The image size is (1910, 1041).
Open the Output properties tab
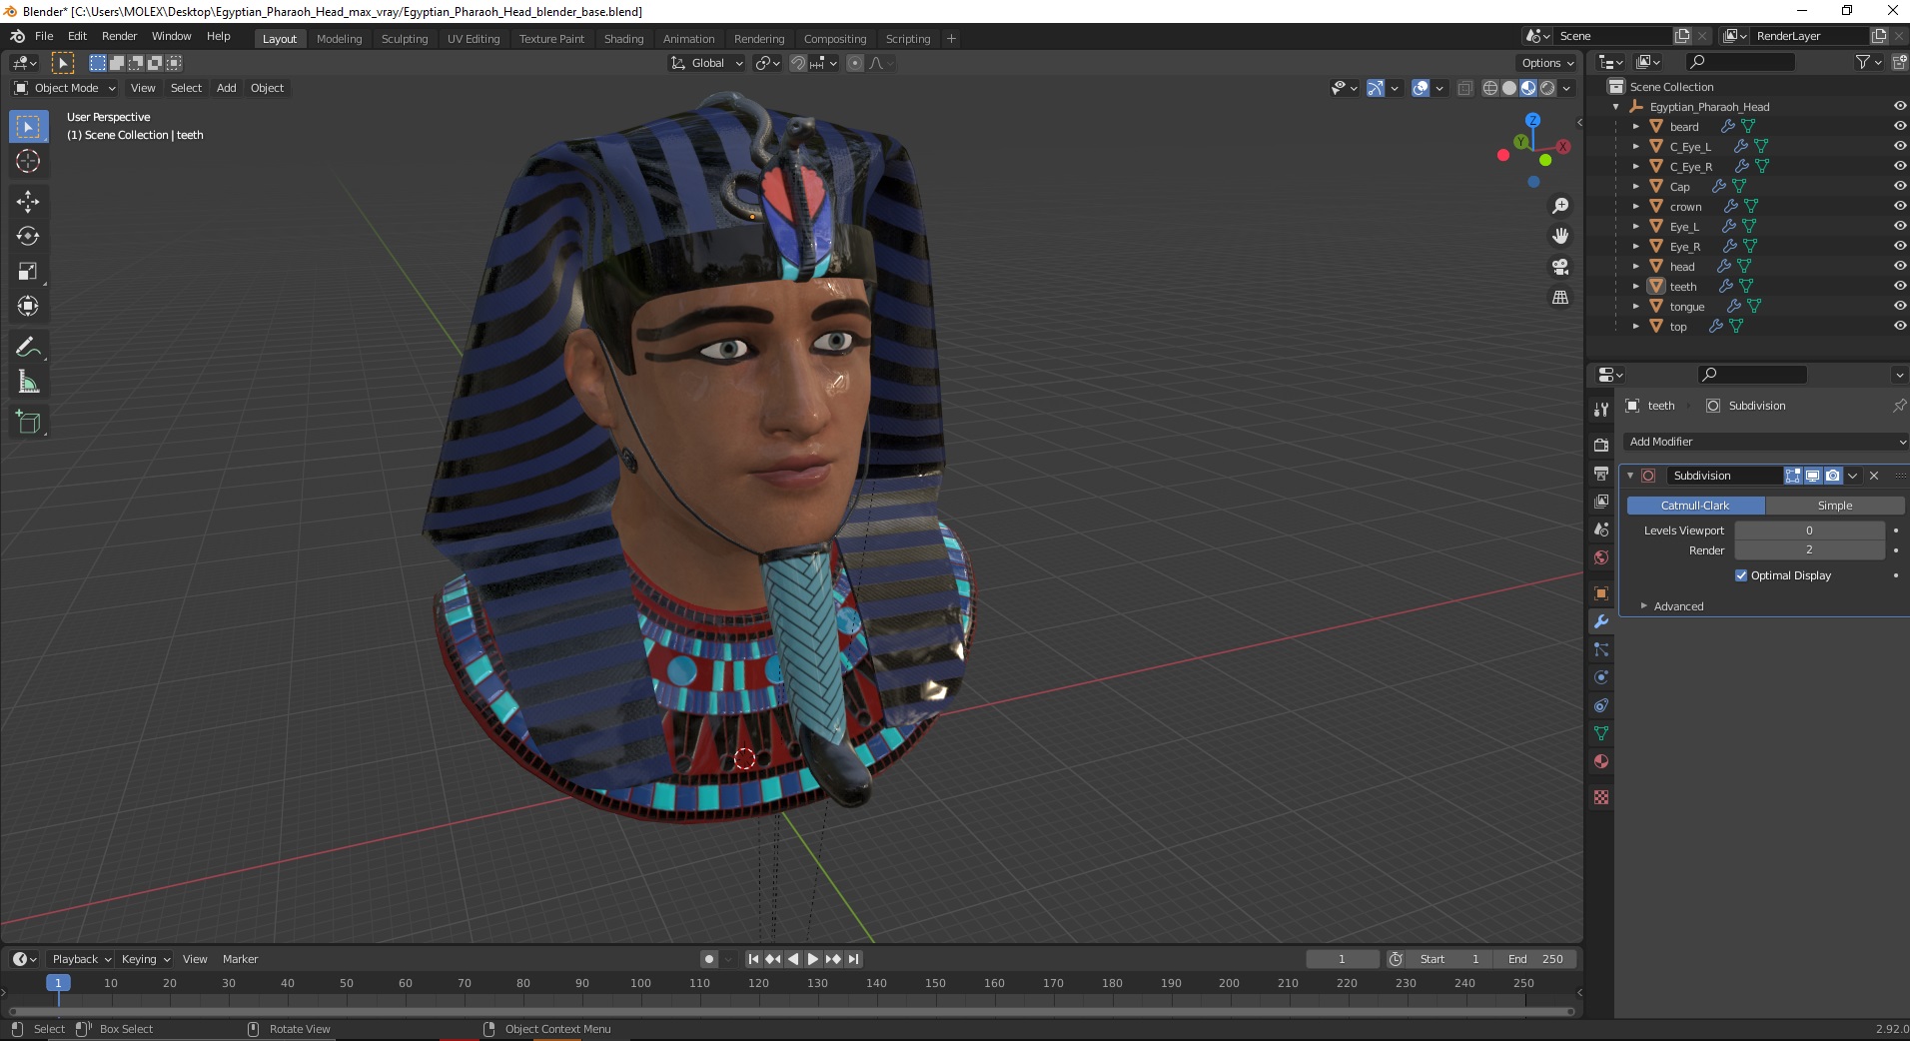[x=1601, y=474]
